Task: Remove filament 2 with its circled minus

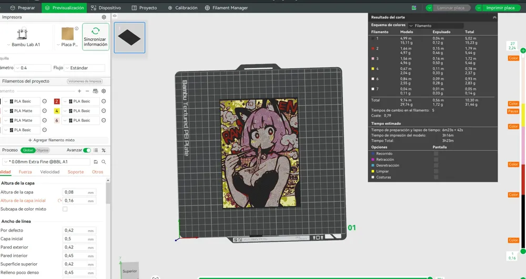Action: 104,101
